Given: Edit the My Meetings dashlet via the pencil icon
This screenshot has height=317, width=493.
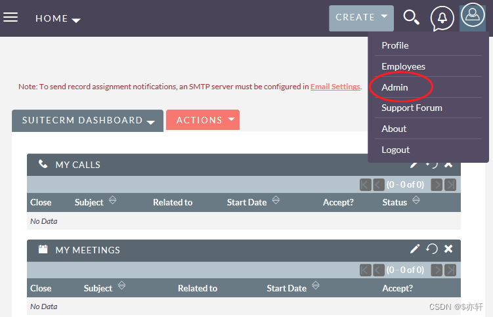Looking at the screenshot, I should coord(415,249).
